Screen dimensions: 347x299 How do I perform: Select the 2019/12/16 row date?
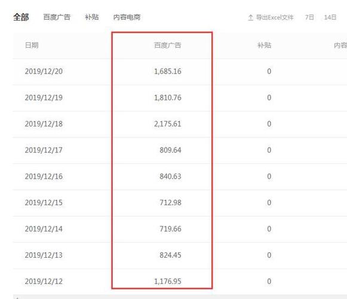click(44, 176)
